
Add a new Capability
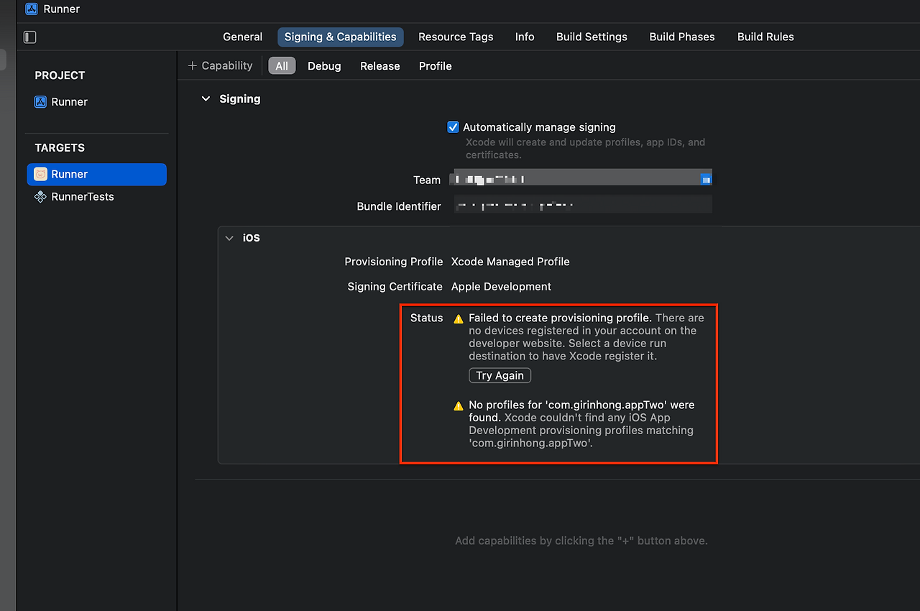coord(220,65)
